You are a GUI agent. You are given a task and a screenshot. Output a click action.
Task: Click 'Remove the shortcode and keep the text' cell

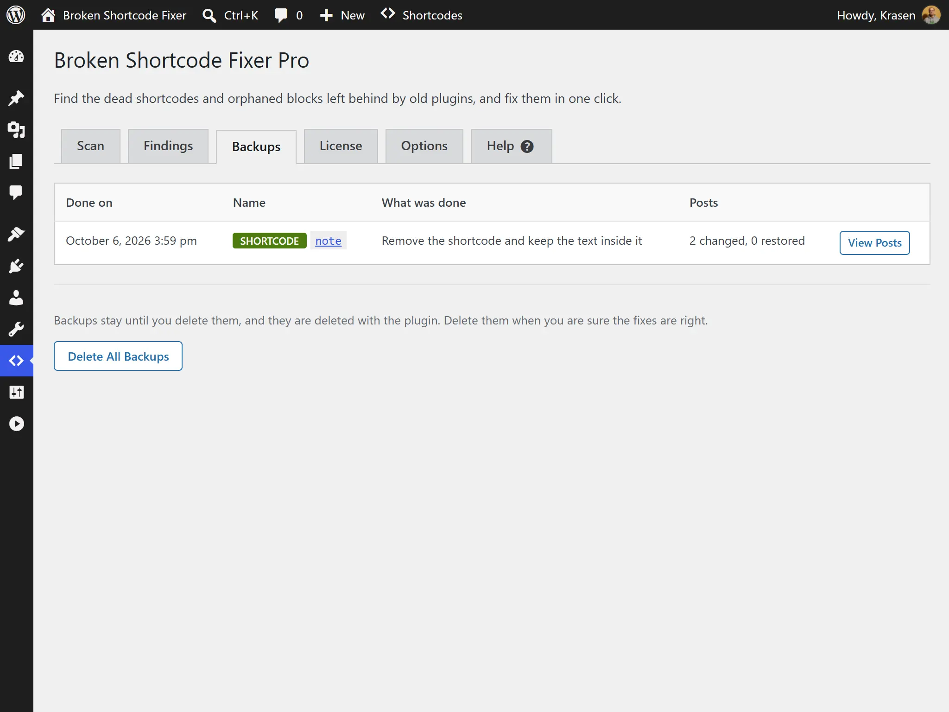[x=512, y=241]
